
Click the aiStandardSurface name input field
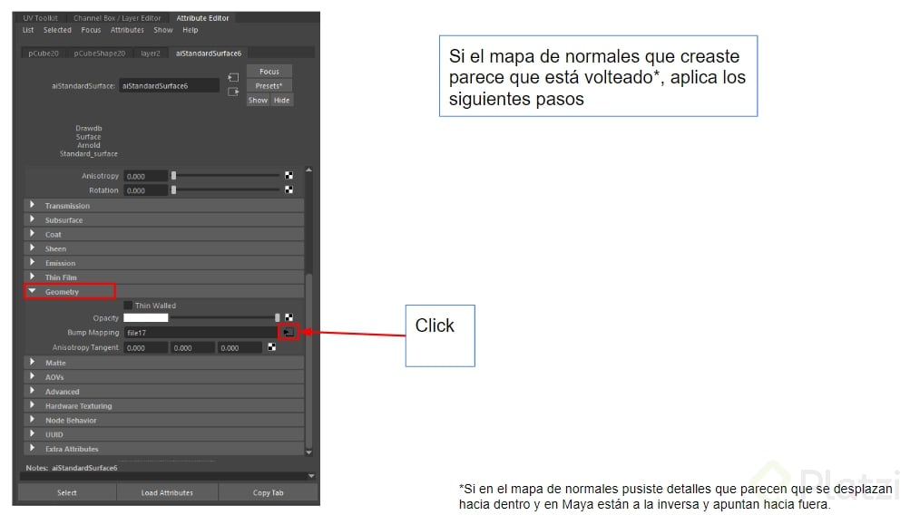coord(169,86)
